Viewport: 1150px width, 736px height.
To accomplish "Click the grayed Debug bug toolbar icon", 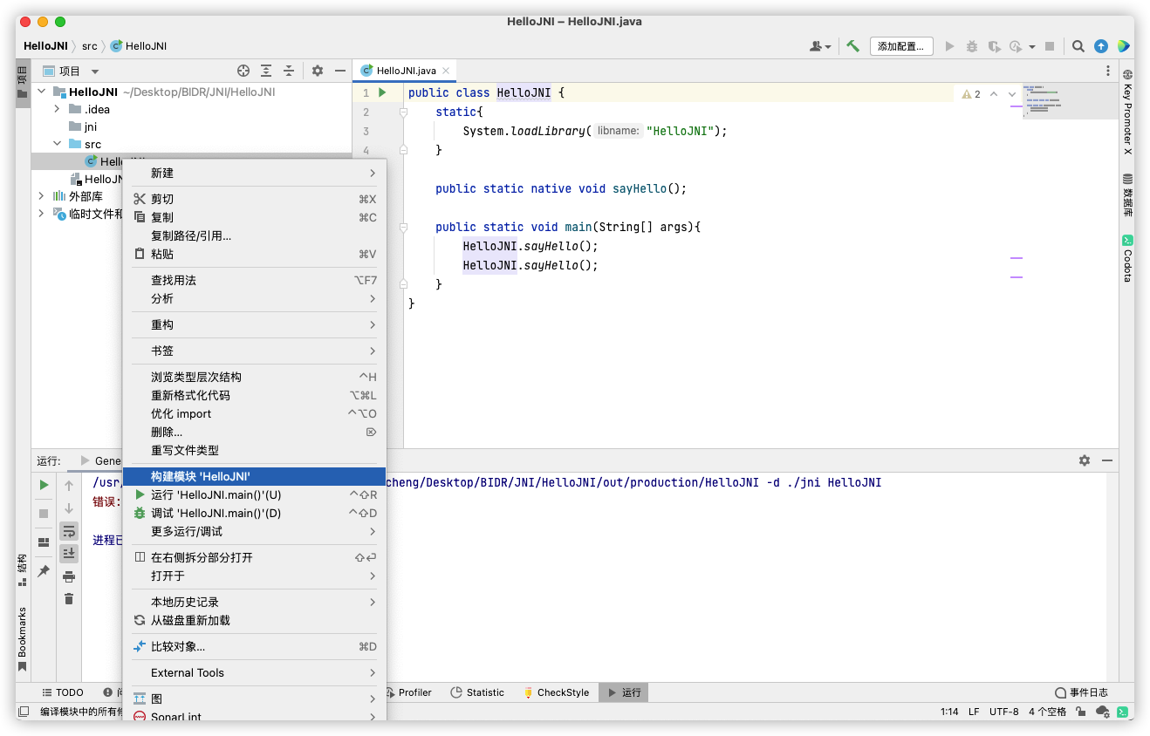I will (971, 46).
